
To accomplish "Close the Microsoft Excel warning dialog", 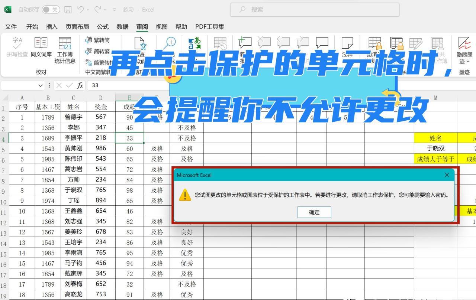I will 447,175.
